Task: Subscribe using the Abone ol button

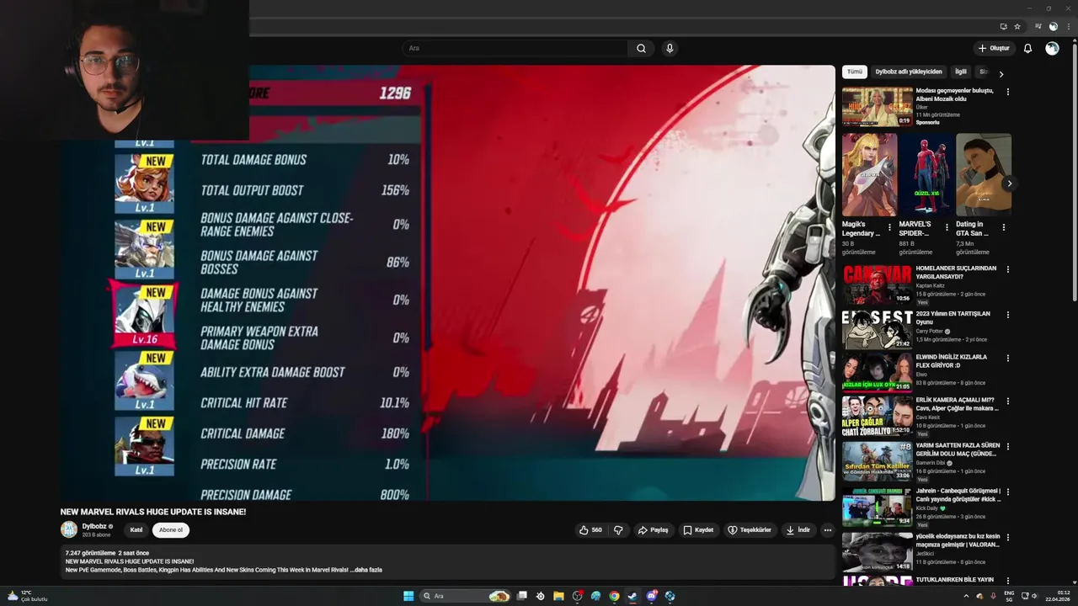Action: [171, 530]
